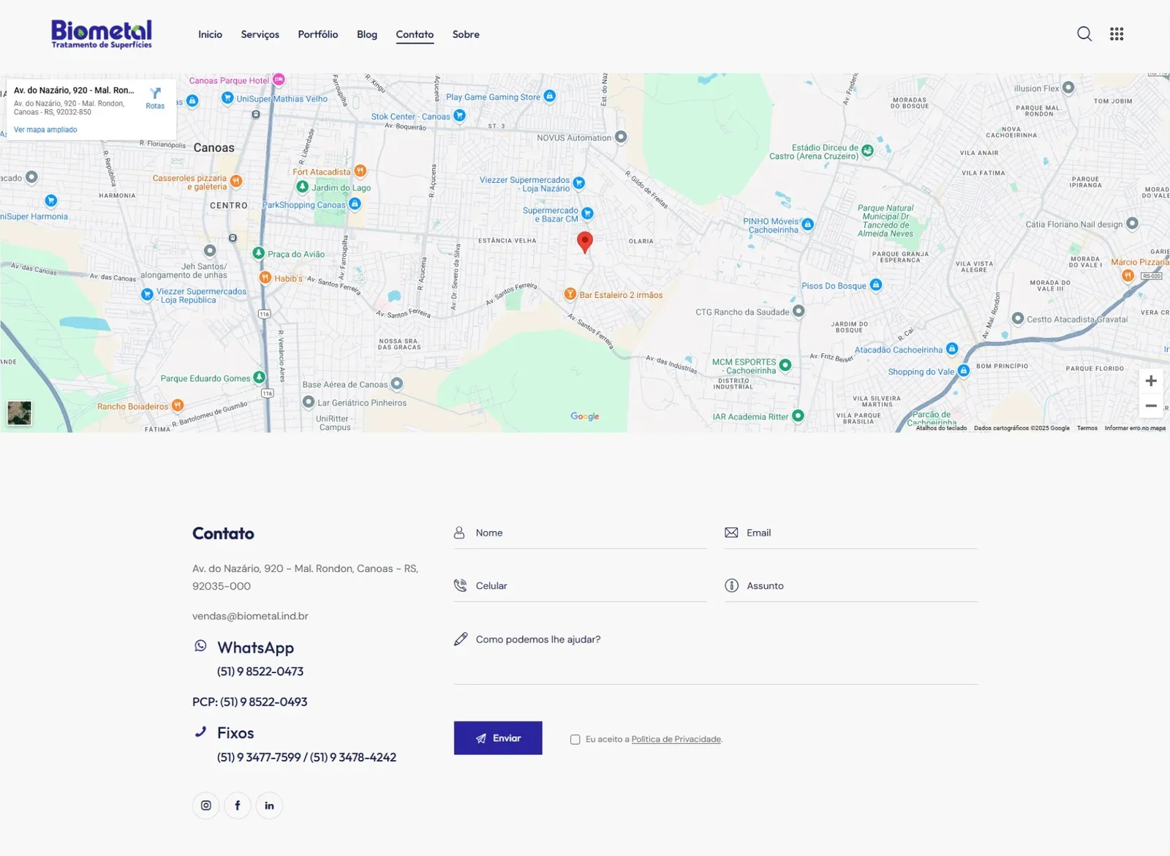Switch map to satellite view thumbnail
Viewport: 1170px width, 856px height.
tap(20, 413)
